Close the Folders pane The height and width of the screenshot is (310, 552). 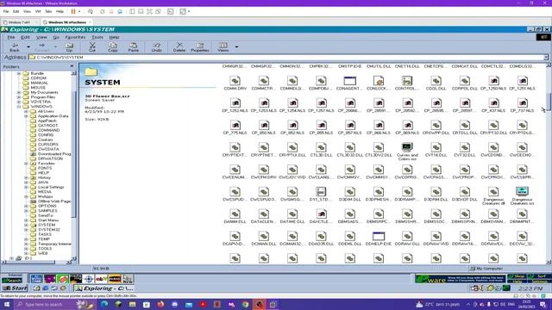click(72, 66)
